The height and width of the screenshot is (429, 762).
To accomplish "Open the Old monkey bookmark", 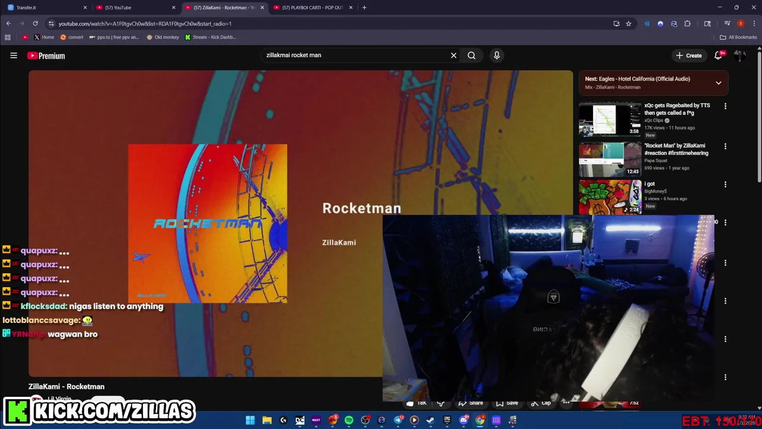I will click(x=163, y=37).
